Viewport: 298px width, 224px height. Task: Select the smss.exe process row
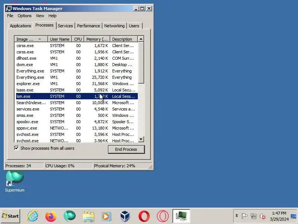(x=76, y=115)
